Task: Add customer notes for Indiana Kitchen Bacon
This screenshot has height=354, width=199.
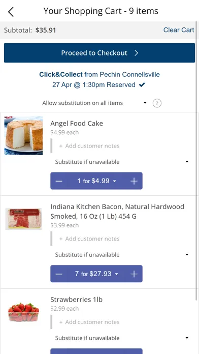Action: click(x=89, y=239)
